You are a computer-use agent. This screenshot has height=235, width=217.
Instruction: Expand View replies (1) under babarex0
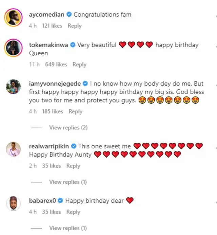[68, 228]
